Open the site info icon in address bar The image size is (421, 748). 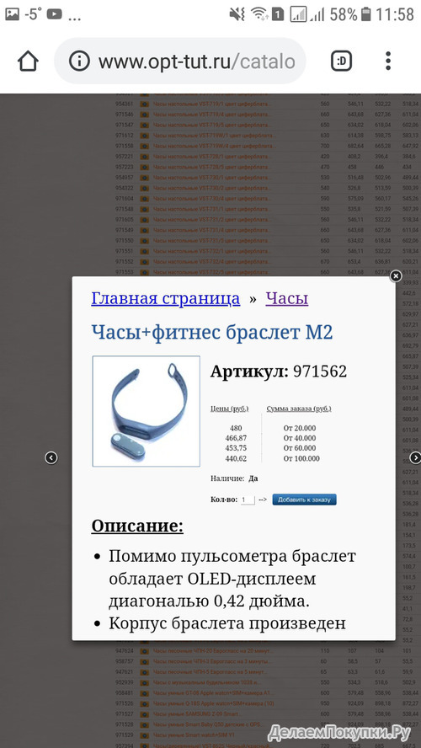(x=79, y=61)
